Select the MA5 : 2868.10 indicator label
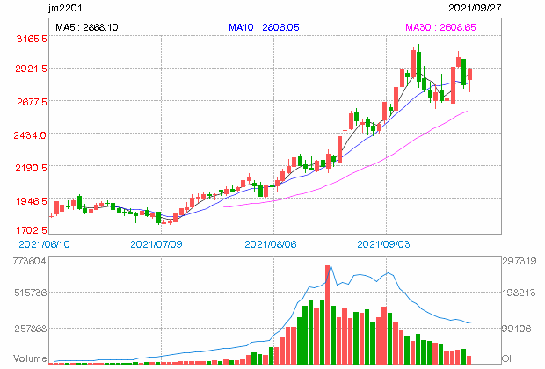Viewport: 545px width, 369px height. [x=87, y=27]
